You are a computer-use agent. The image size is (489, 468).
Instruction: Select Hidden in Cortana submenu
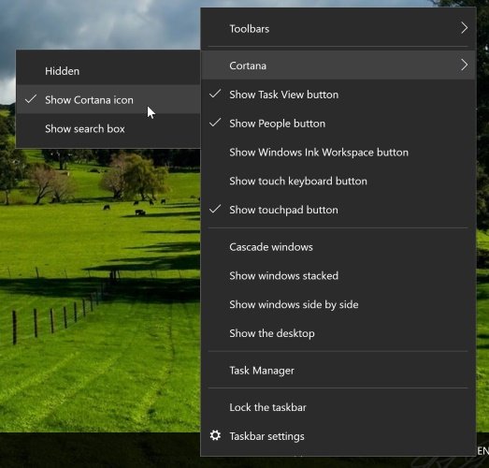108,71
